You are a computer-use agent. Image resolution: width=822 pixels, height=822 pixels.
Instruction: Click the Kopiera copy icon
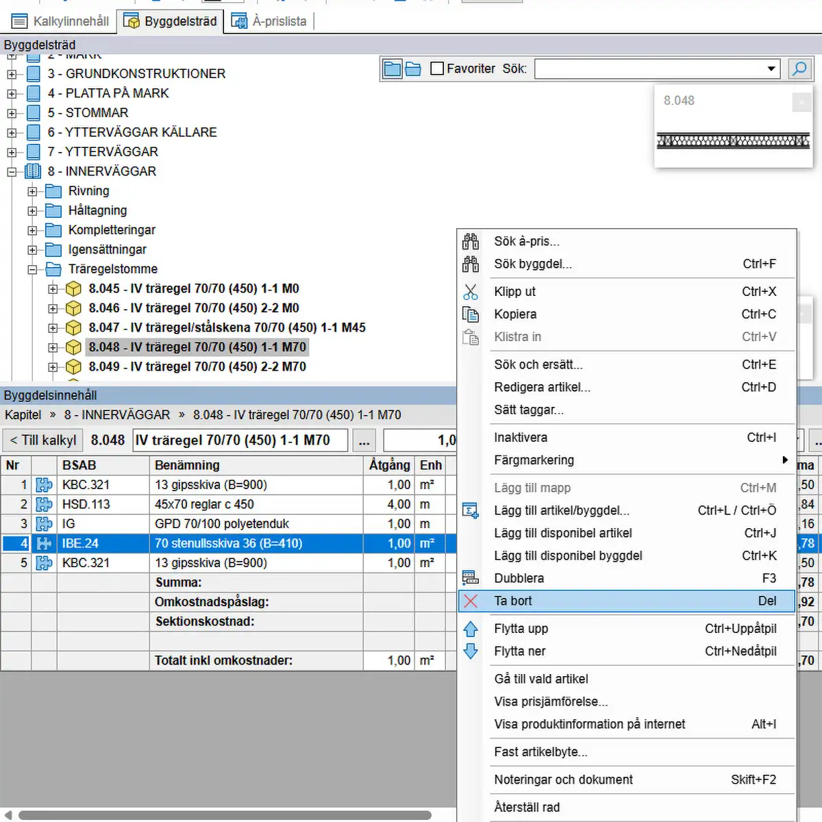(x=471, y=314)
